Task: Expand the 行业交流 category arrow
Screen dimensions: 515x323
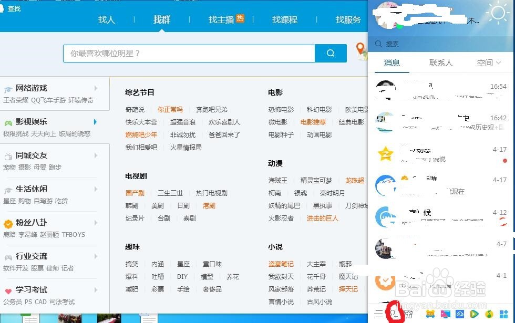Action: click(96, 256)
